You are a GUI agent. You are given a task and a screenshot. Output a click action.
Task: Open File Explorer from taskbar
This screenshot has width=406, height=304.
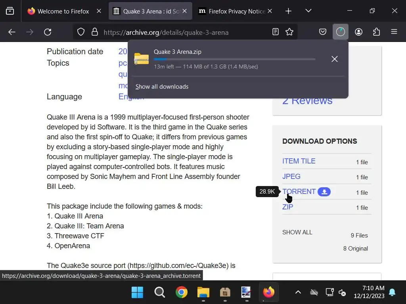[203, 293]
